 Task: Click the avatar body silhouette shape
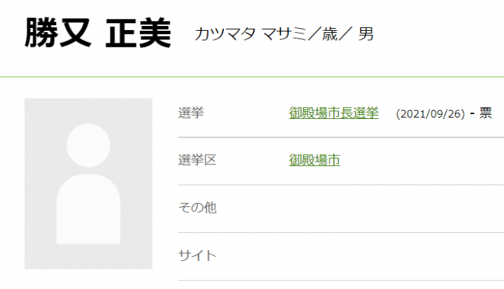pos(88,209)
